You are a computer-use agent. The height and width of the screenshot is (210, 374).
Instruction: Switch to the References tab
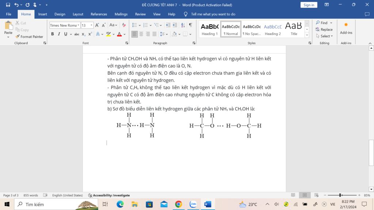(99, 14)
